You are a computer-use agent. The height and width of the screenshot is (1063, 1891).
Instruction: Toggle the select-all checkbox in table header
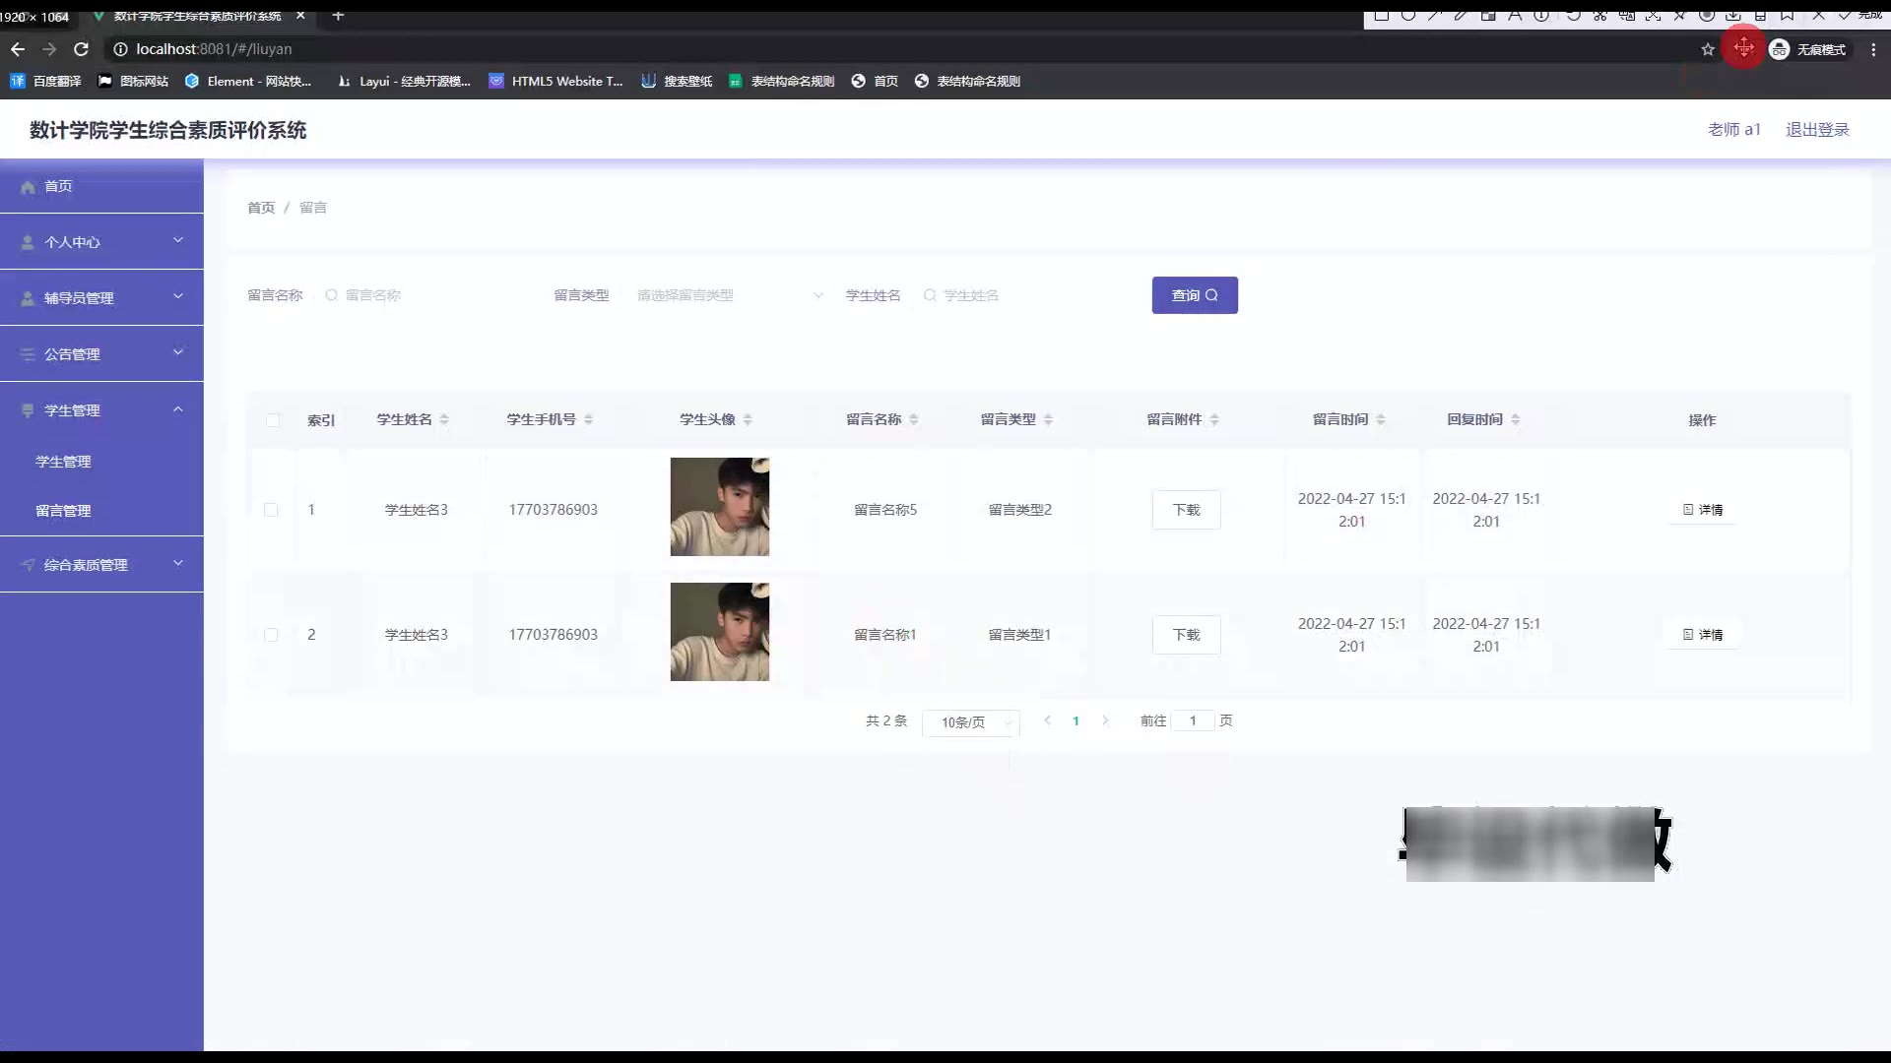tap(273, 420)
